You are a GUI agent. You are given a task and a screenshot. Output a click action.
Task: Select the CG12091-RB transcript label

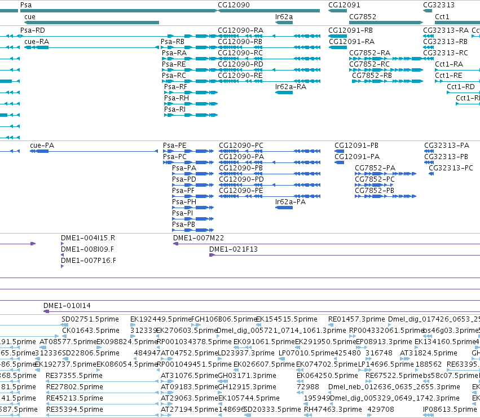point(350,30)
